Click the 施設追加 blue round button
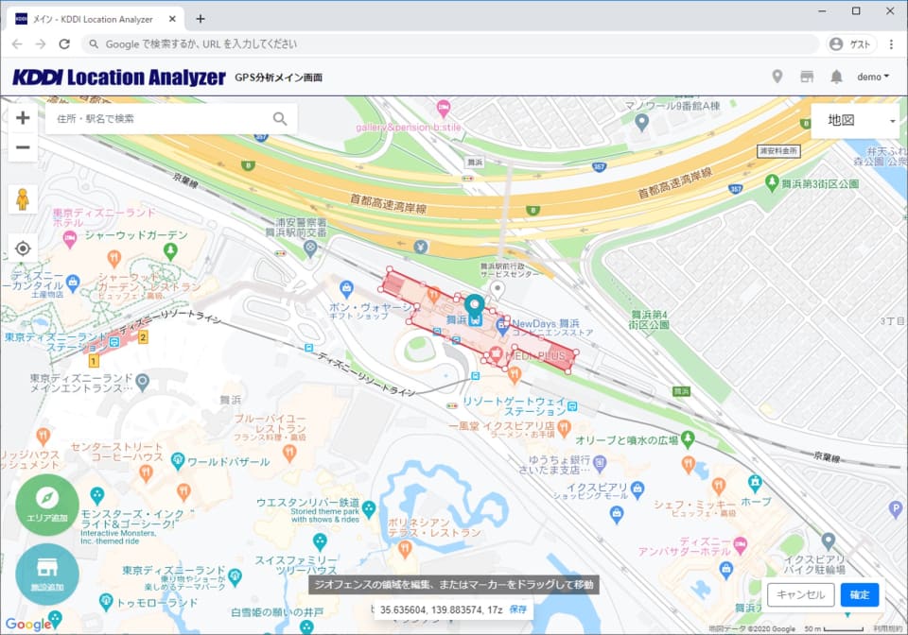This screenshot has height=635, width=908. [x=47, y=574]
